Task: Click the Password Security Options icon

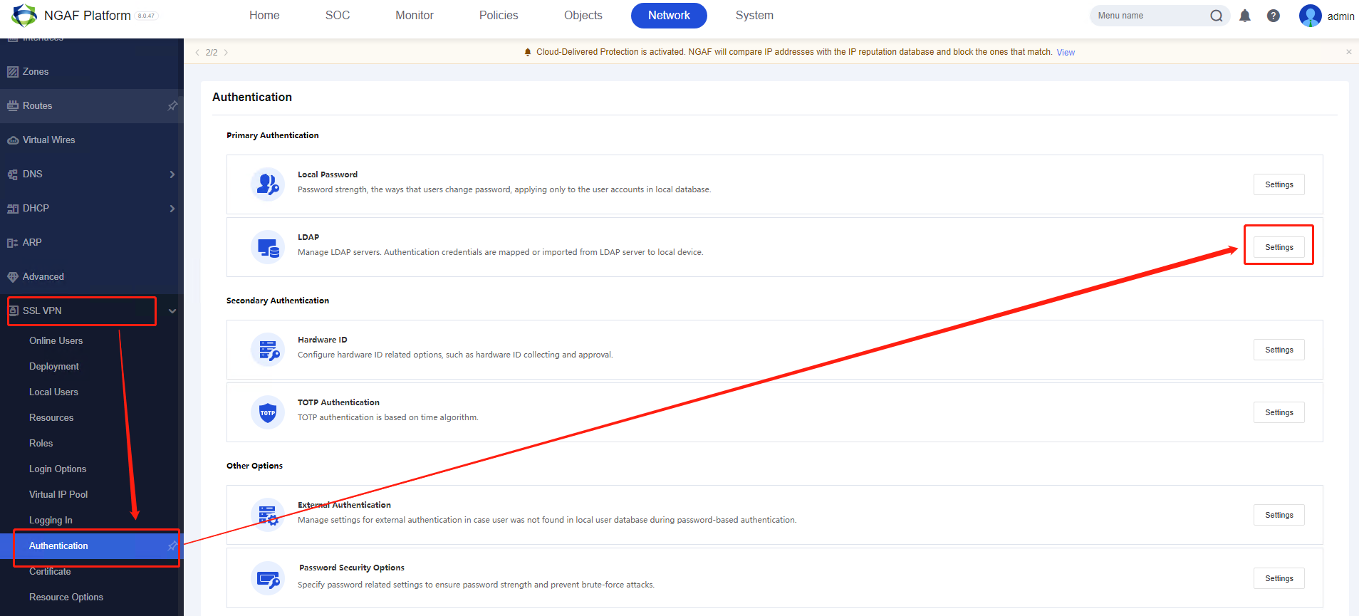Action: coord(268,578)
